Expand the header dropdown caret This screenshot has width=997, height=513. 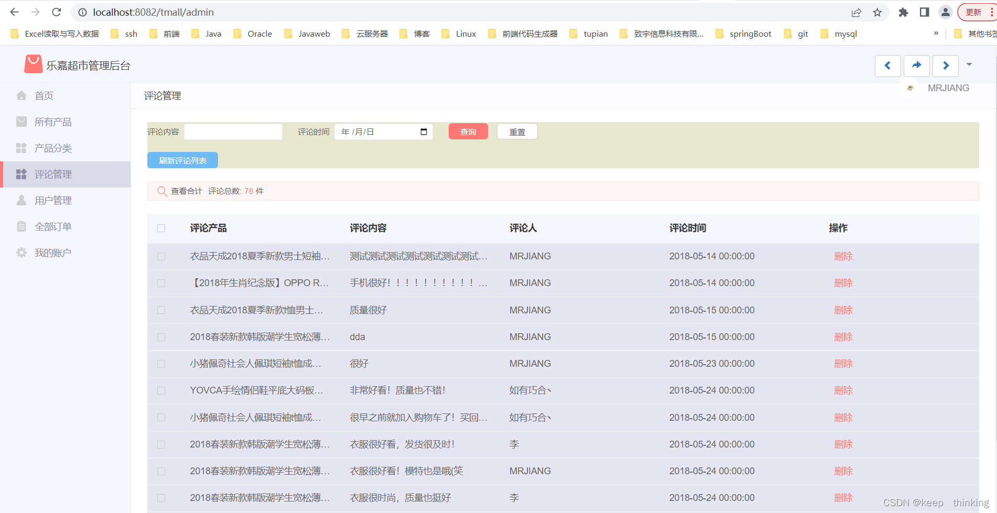tap(969, 64)
